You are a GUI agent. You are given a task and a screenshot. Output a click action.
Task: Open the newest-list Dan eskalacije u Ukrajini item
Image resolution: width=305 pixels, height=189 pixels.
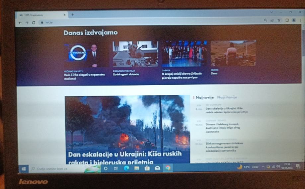click(227, 110)
